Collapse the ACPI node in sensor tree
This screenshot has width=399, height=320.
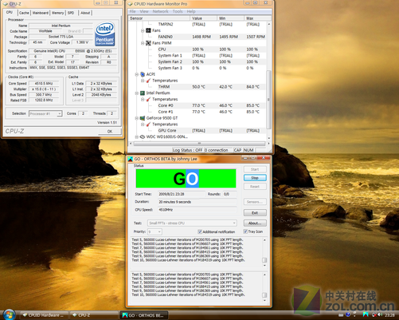click(x=136, y=74)
